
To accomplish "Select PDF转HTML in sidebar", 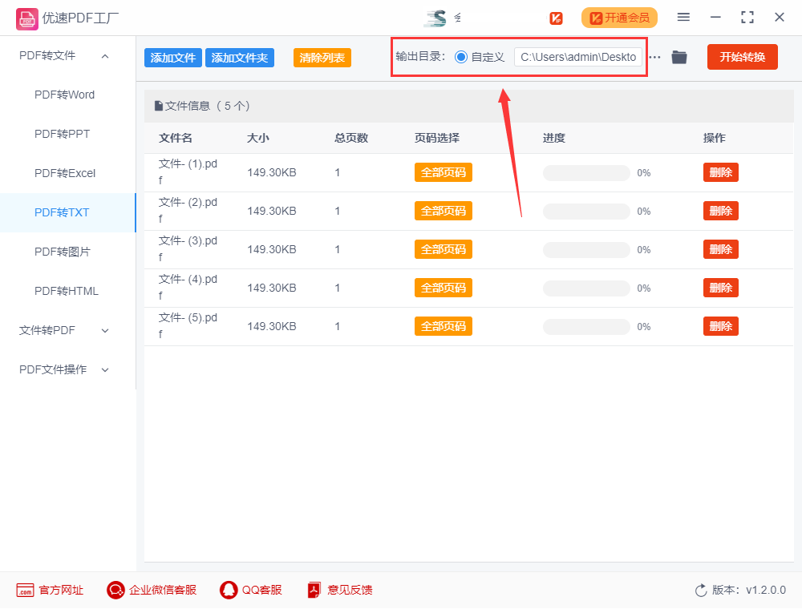I will coord(67,291).
